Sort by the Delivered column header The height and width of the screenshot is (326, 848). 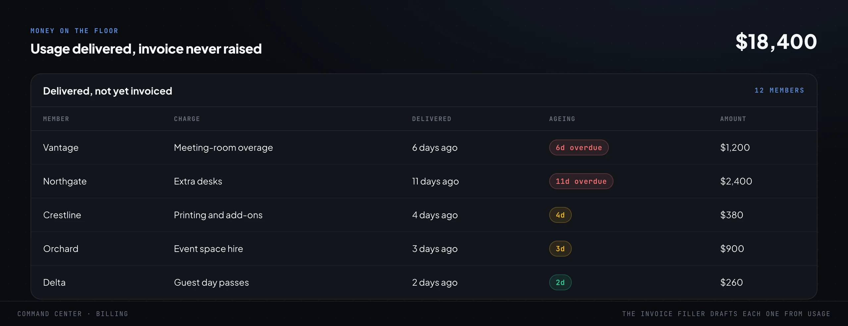click(x=432, y=119)
